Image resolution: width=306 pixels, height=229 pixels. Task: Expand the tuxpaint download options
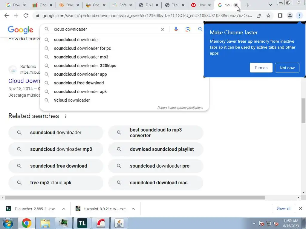[133, 209]
